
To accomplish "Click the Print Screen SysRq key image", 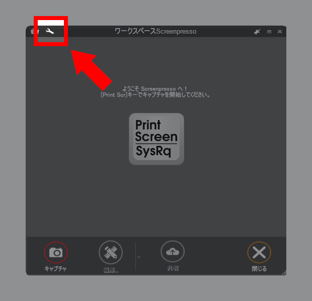I will pos(157,139).
